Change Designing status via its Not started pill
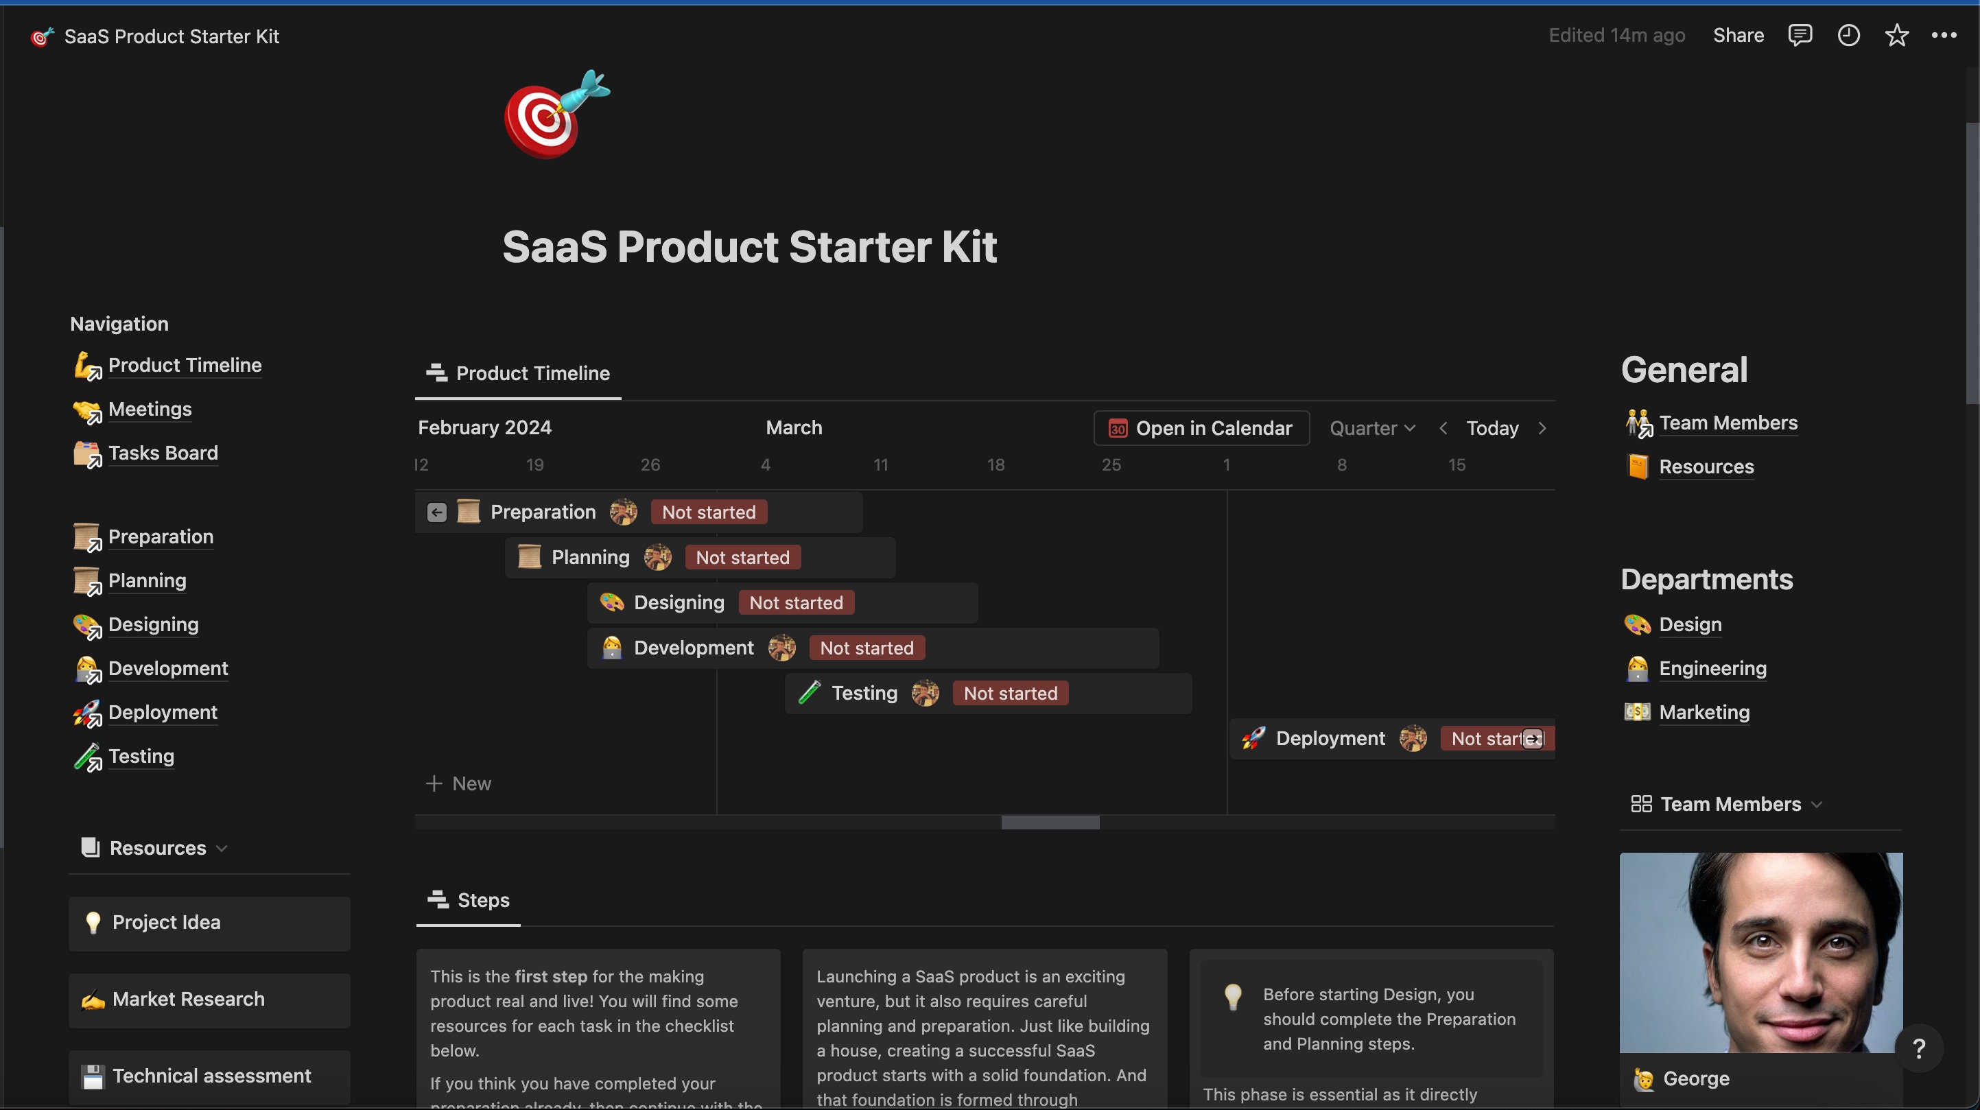1980x1110 pixels. coord(796,602)
